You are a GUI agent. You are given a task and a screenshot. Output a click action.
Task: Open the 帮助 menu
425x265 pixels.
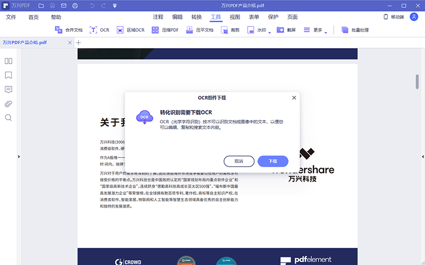(x=56, y=17)
